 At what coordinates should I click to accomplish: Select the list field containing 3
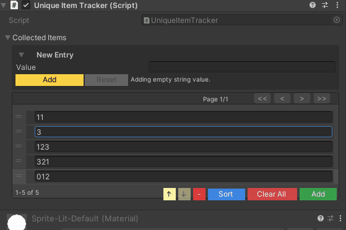point(183,132)
